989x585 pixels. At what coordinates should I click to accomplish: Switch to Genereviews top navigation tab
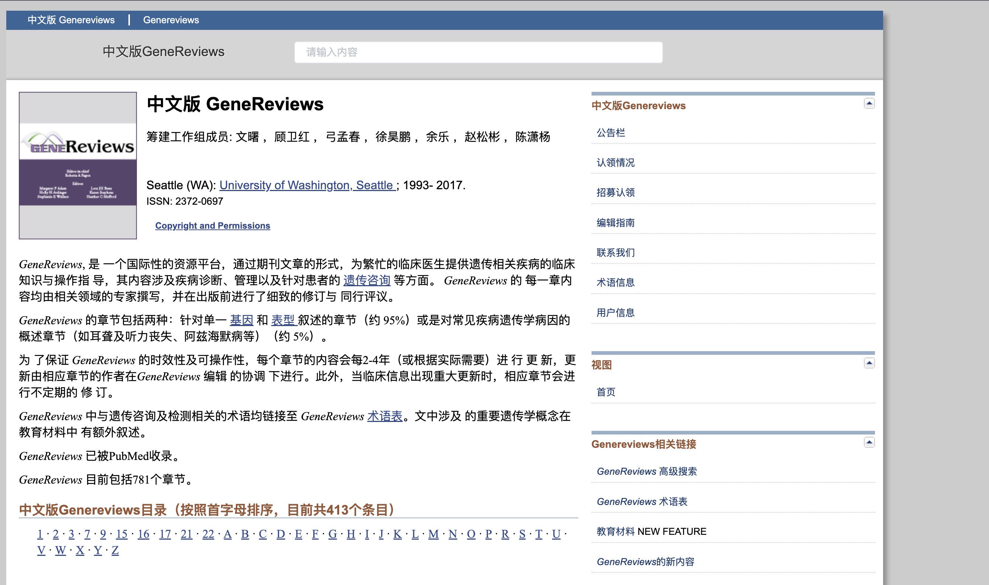pyautogui.click(x=170, y=19)
